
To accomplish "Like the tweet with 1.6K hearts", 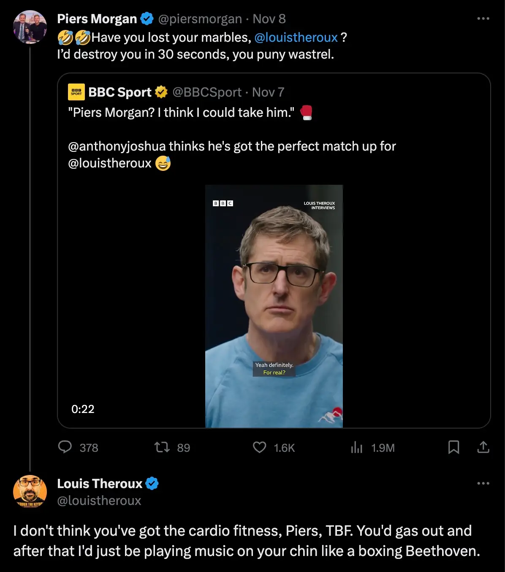I will [x=259, y=447].
